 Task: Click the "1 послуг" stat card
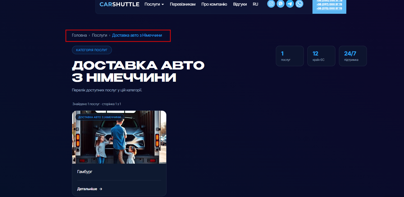pyautogui.click(x=290, y=56)
